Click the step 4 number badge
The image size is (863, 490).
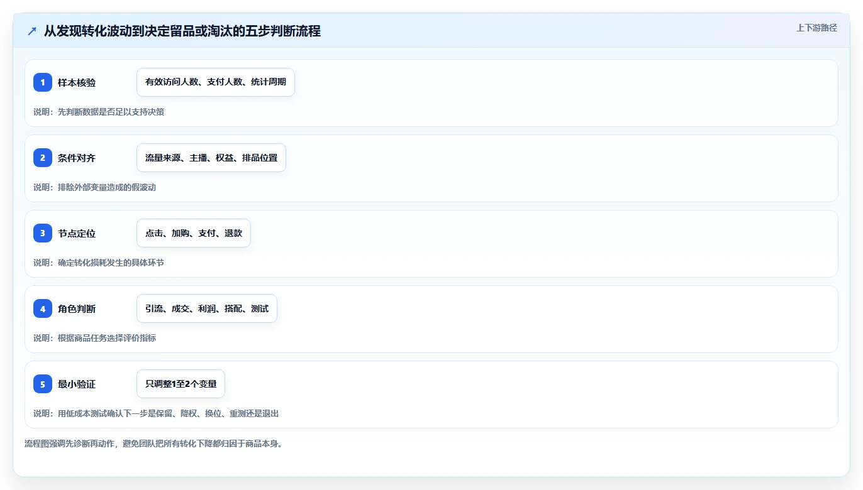[x=43, y=308]
